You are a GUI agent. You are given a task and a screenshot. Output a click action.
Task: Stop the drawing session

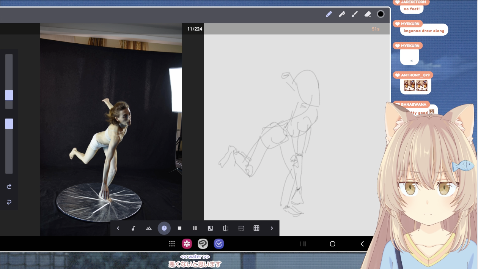click(179, 228)
